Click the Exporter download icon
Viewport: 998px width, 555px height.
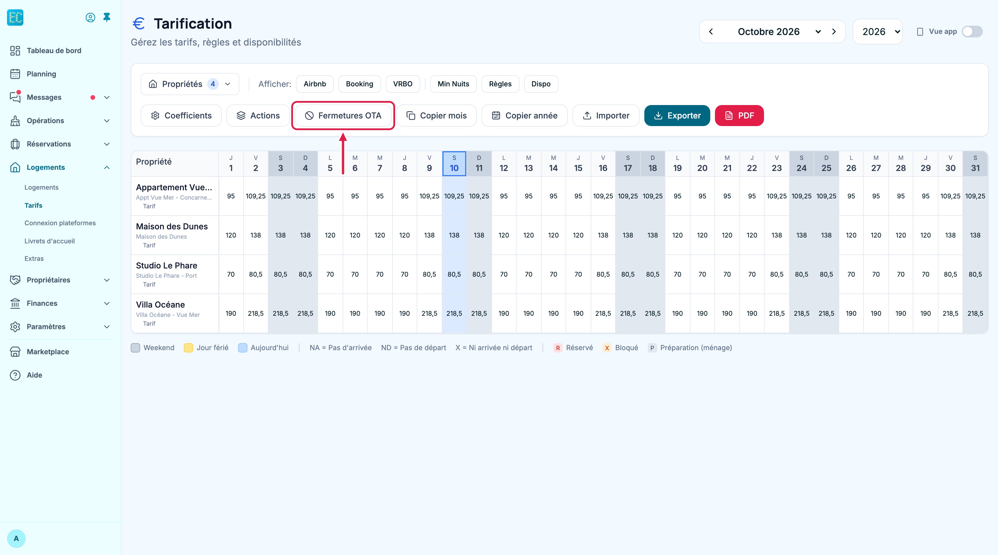pos(658,116)
